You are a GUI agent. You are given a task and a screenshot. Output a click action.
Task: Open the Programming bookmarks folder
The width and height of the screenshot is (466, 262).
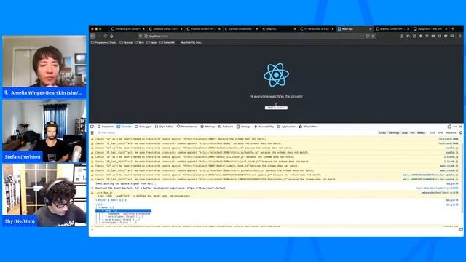click(x=103, y=42)
